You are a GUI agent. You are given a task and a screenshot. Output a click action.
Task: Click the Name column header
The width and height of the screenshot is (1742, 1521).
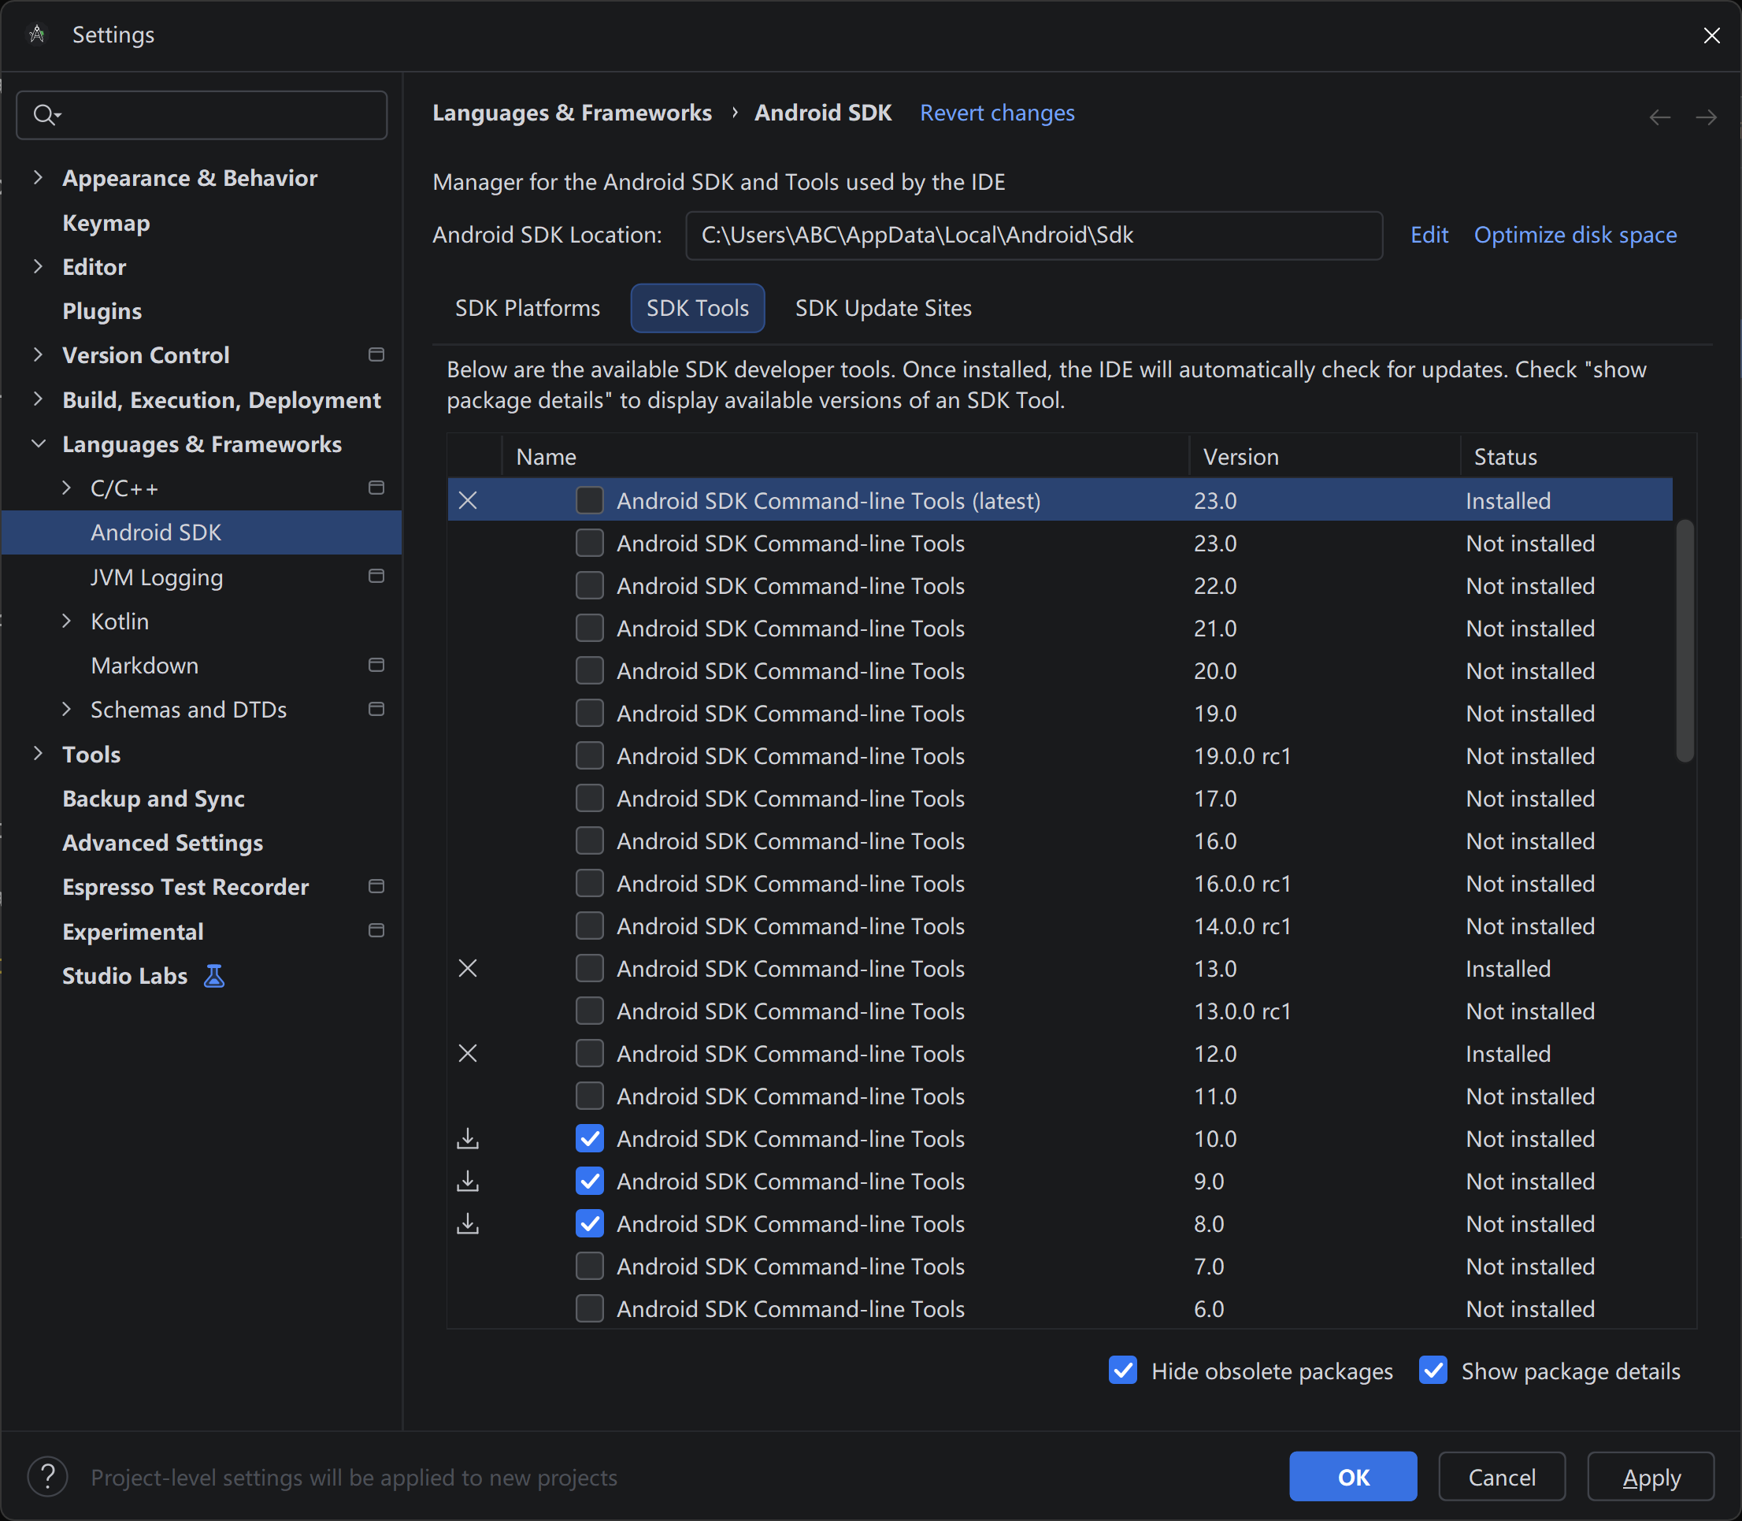(x=845, y=457)
